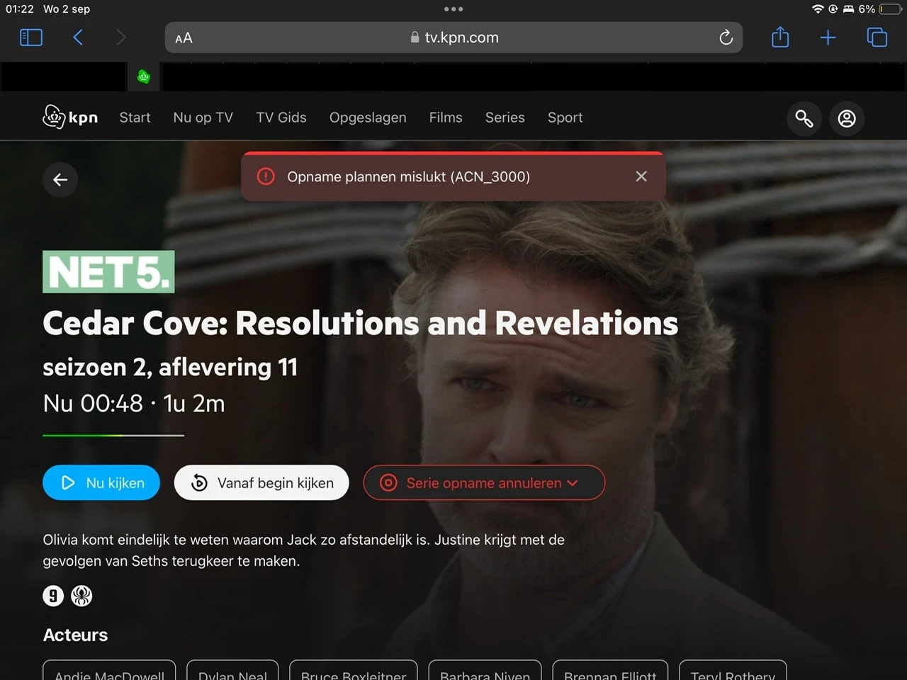Screen dimensions: 907x680
Task: Open reader AA text options
Action: click(184, 38)
